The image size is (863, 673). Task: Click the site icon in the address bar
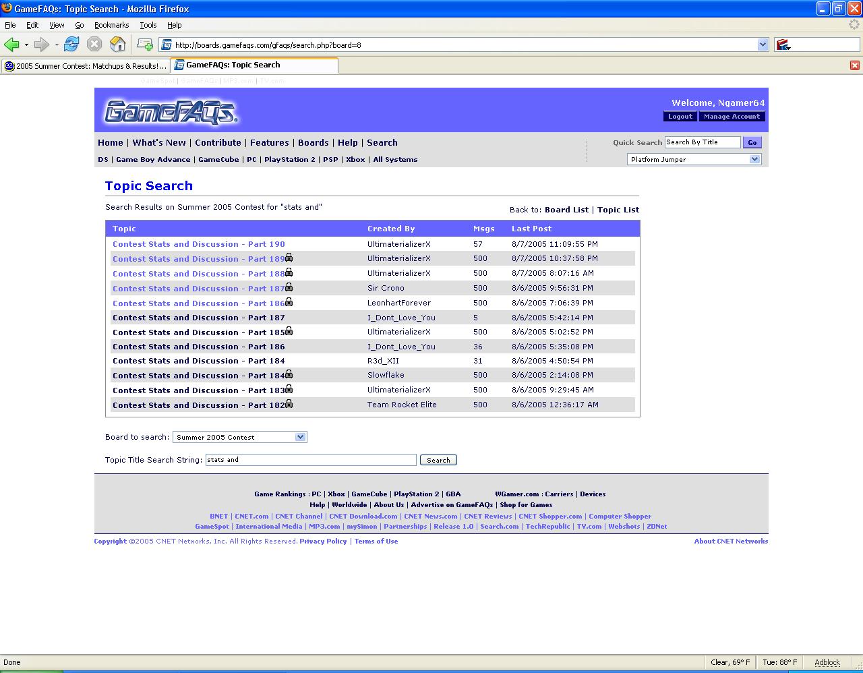(167, 45)
